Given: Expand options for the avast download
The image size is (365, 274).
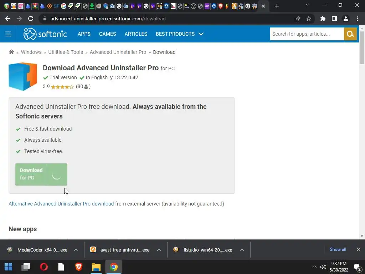Looking at the screenshot, I should coord(159,250).
